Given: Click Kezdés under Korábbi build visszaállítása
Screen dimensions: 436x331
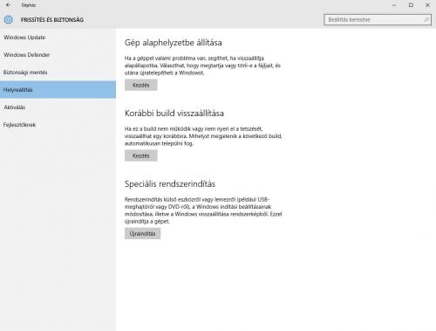Looking at the screenshot, I should coord(141,155).
